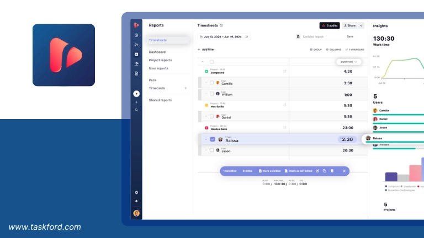Dismiss the selection bar with the X
Screen dimensions: 424x238
point(344,171)
